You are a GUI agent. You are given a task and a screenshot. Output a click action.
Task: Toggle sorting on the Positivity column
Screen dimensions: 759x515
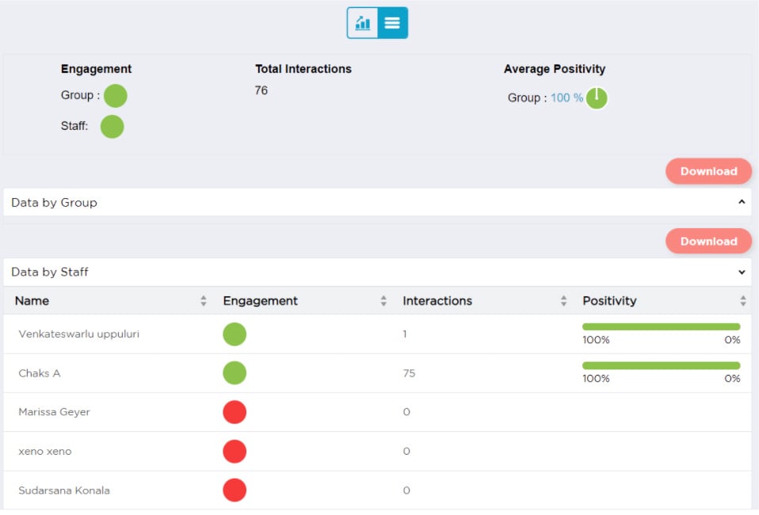pyautogui.click(x=742, y=300)
